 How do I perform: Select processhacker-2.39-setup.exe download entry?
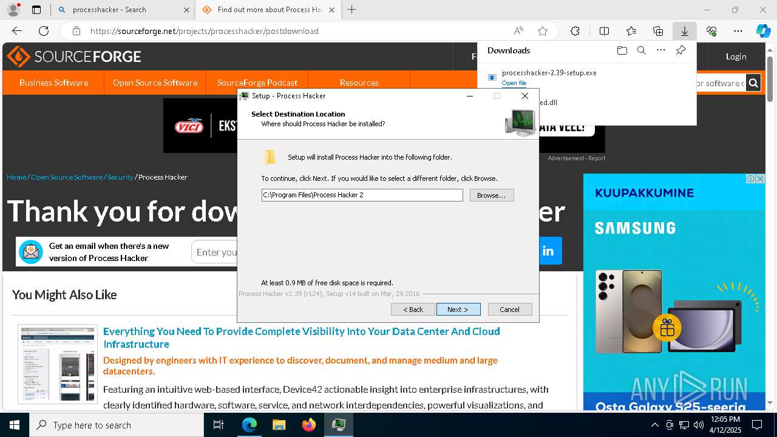click(586, 77)
